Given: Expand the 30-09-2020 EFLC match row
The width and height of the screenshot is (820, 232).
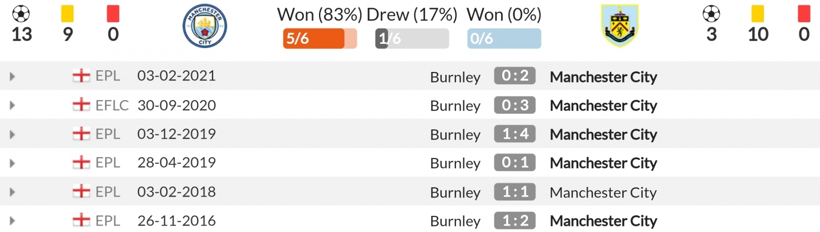Looking at the screenshot, I should pyautogui.click(x=12, y=105).
